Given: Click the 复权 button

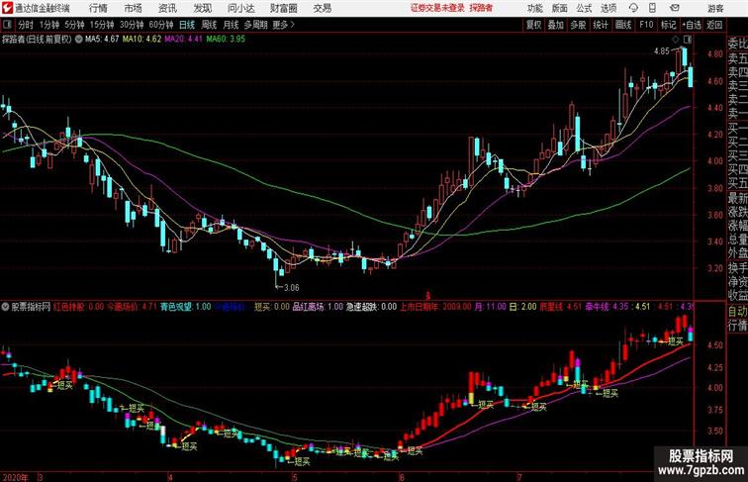Looking at the screenshot, I should click(x=534, y=25).
